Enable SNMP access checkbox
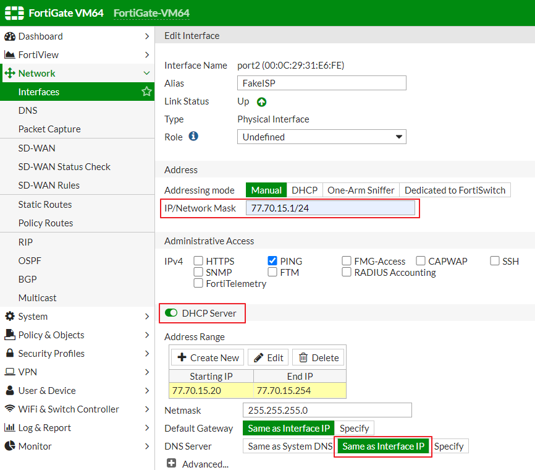The height and width of the screenshot is (470, 535). pos(198,272)
